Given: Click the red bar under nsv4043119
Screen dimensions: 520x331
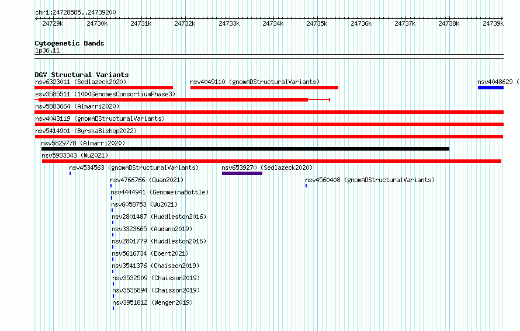Looking at the screenshot, I should (269, 124).
